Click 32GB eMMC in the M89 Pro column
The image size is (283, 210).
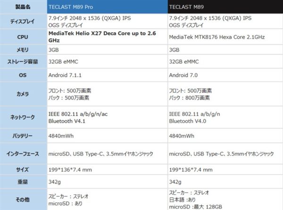point(63,62)
